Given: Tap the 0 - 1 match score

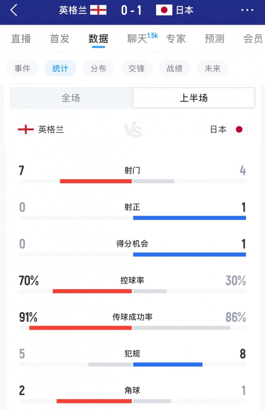Looking at the screenshot, I should [x=131, y=11].
